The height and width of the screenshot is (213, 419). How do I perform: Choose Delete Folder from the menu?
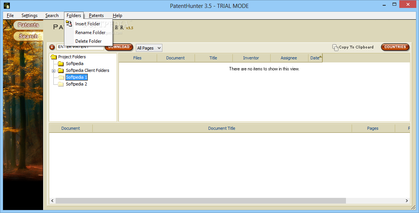pyautogui.click(x=89, y=41)
